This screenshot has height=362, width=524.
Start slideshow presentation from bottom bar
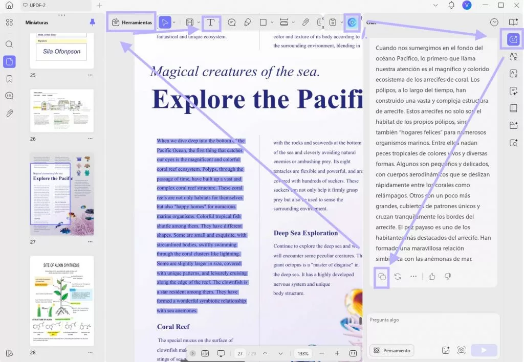221,353
